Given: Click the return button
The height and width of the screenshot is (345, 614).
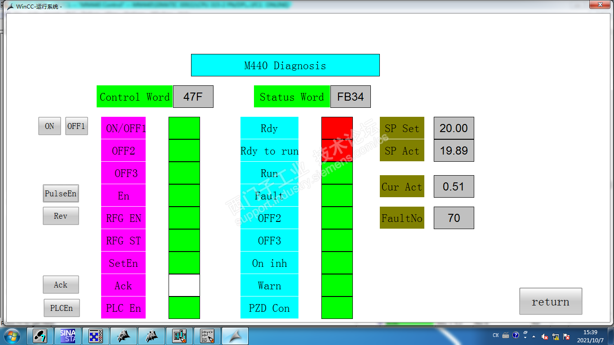Looking at the screenshot, I should coord(551,301).
